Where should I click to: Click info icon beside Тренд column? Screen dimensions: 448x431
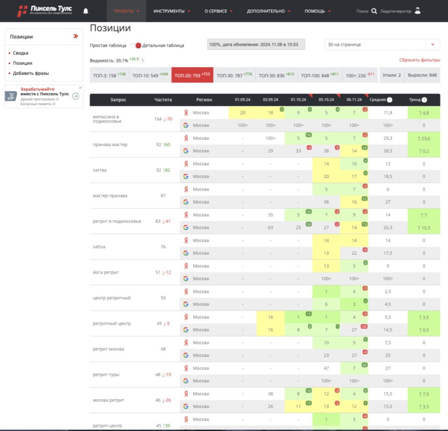click(424, 100)
